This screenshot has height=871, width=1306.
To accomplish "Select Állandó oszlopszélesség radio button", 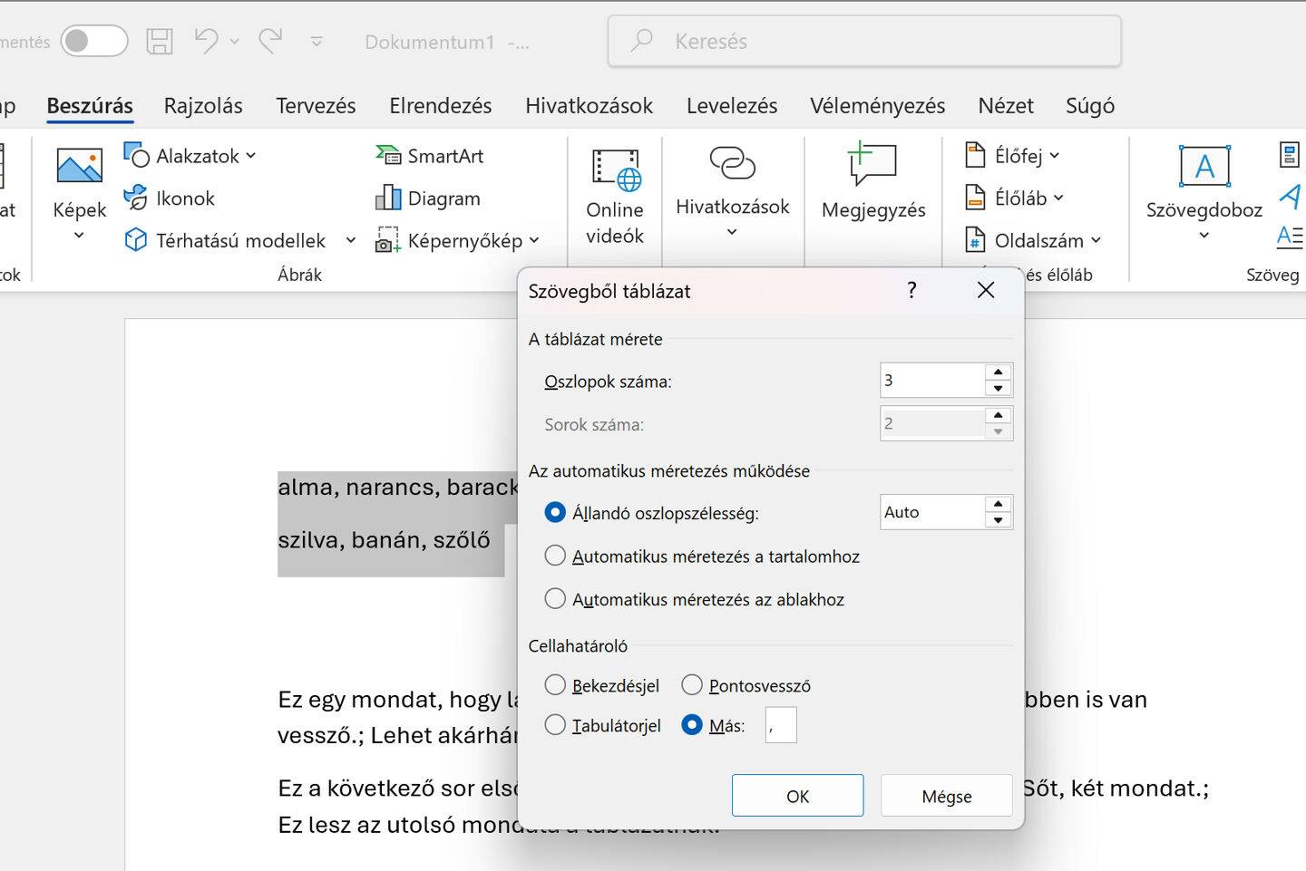I will click(555, 513).
